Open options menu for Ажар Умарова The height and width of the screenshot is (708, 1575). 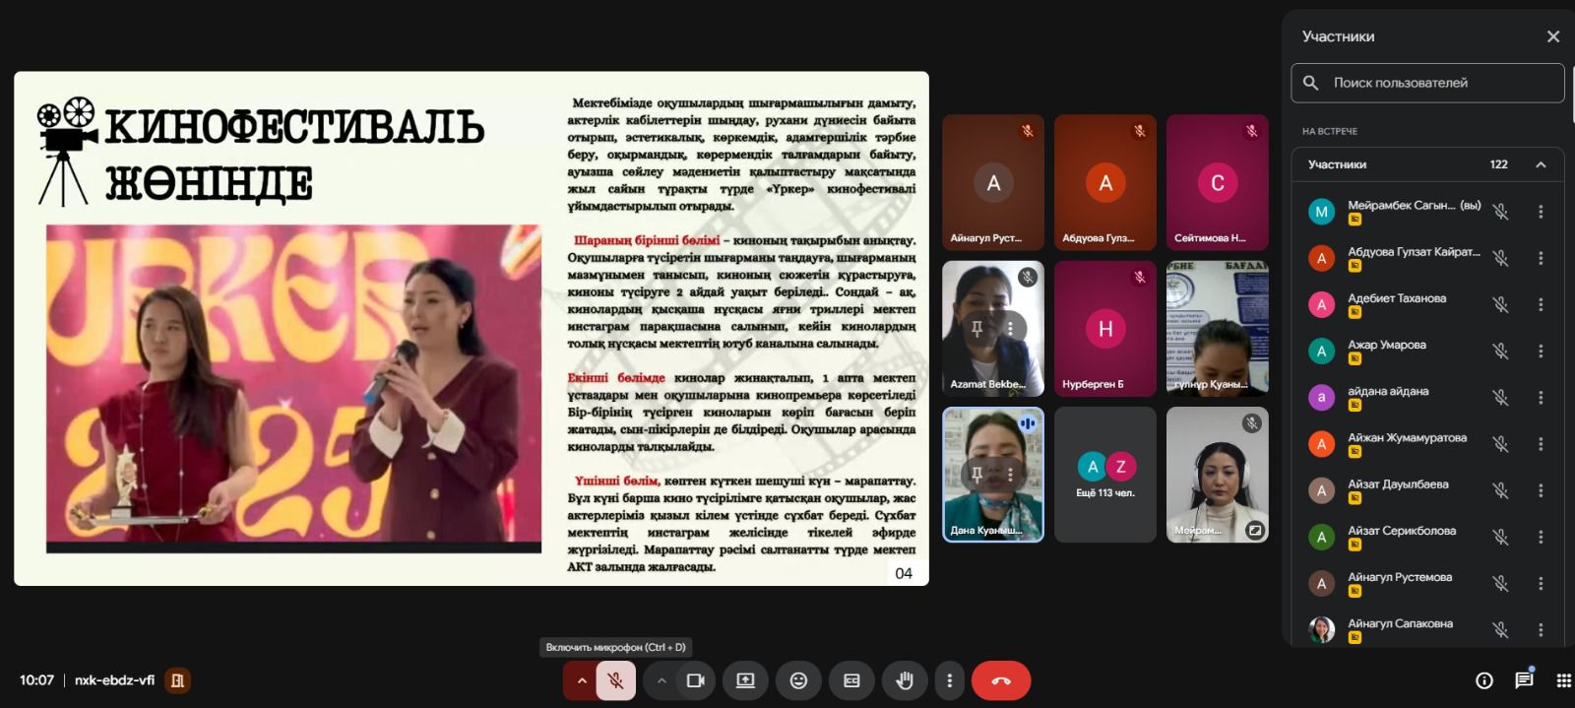1541,351
